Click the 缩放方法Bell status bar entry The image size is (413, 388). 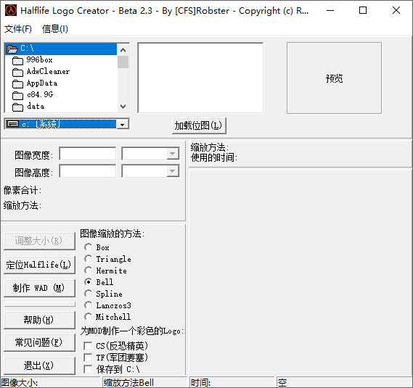pos(144,382)
